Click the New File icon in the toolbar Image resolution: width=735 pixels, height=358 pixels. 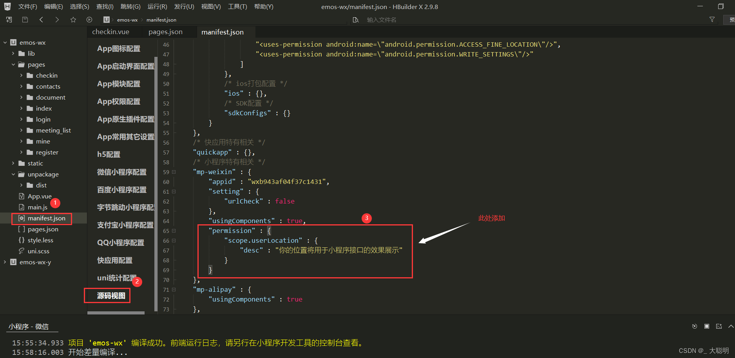[x=9, y=20]
